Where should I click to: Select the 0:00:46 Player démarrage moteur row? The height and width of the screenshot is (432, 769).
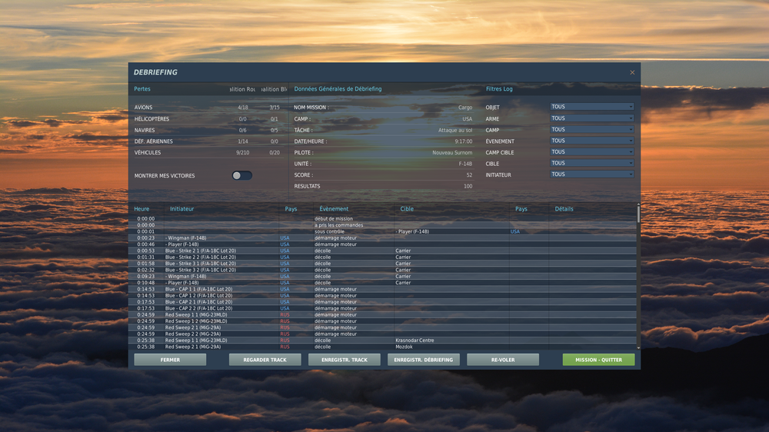coord(382,244)
